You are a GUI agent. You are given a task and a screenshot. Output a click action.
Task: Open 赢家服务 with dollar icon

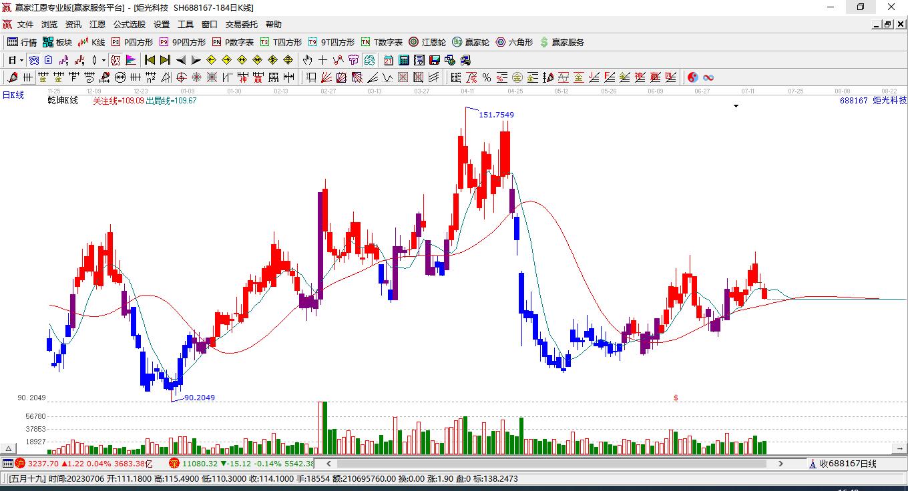[561, 42]
